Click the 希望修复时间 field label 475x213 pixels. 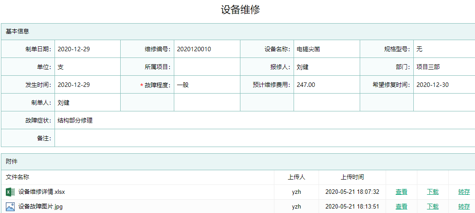tap(392, 85)
